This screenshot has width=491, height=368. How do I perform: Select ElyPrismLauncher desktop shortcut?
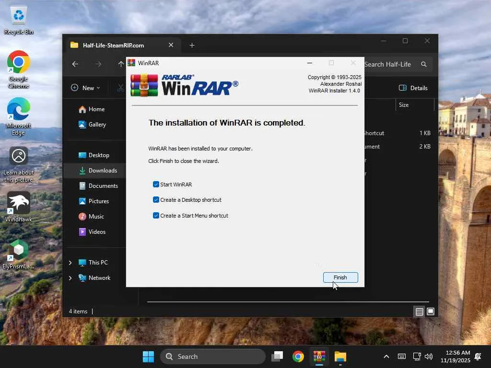(x=19, y=254)
